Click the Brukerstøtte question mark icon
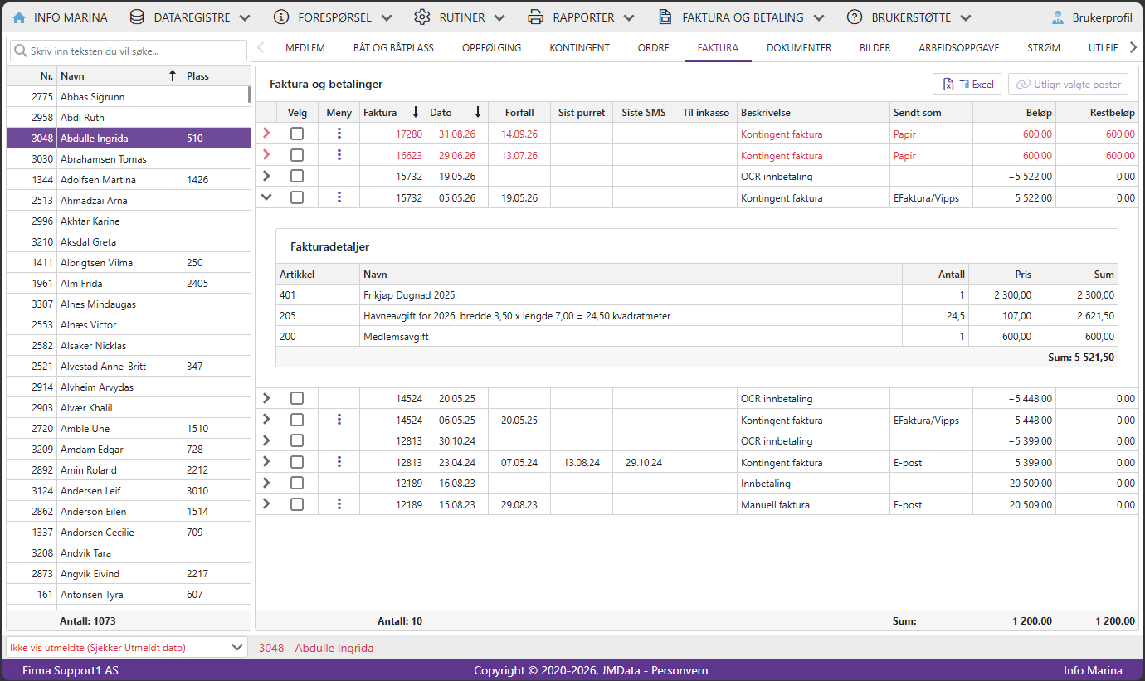This screenshot has height=681, width=1145. [854, 17]
